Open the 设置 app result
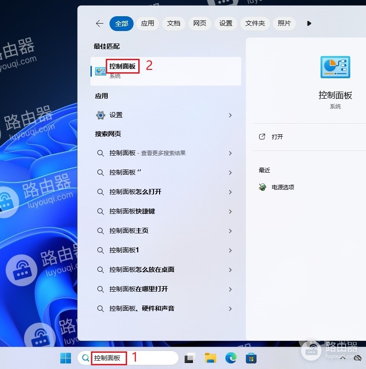The height and width of the screenshot is (369, 366). coord(166,115)
